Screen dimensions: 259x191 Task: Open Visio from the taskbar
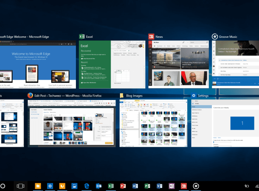[x=159, y=186]
